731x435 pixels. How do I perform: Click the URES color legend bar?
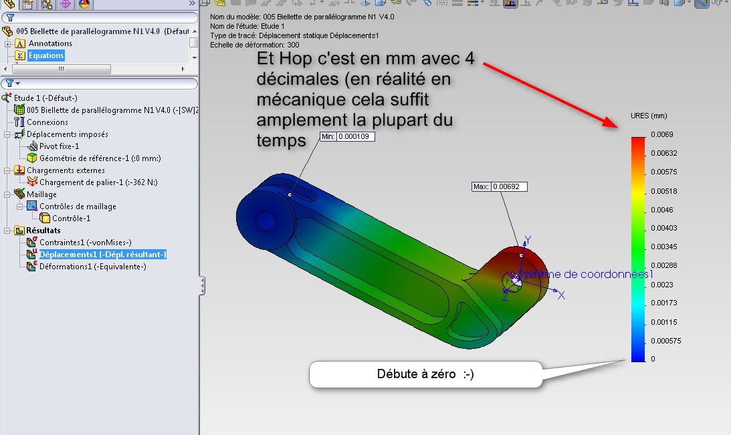tap(638, 249)
